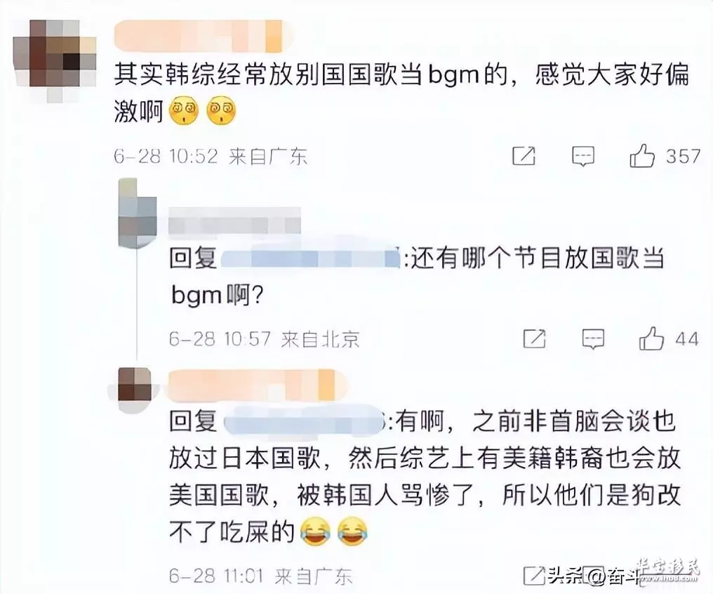
Task: Open the third commenter's brown avatar
Action: [135, 385]
